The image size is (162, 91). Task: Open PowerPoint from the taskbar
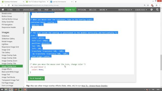(x=25, y=89)
